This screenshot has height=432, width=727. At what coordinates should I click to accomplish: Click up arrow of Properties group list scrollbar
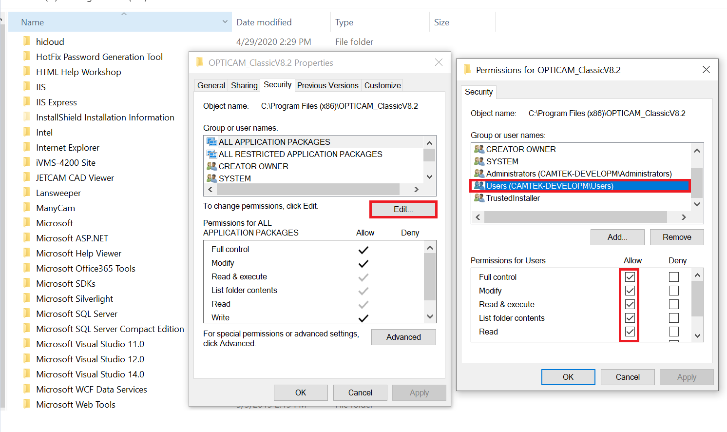(429, 143)
